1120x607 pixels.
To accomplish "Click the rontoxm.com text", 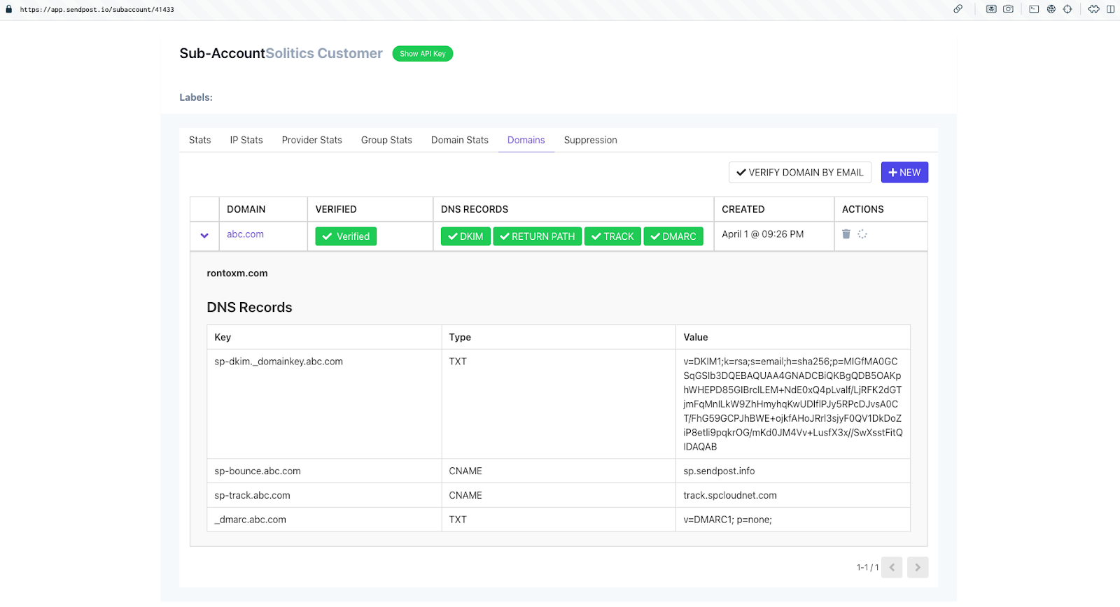I will [237, 273].
